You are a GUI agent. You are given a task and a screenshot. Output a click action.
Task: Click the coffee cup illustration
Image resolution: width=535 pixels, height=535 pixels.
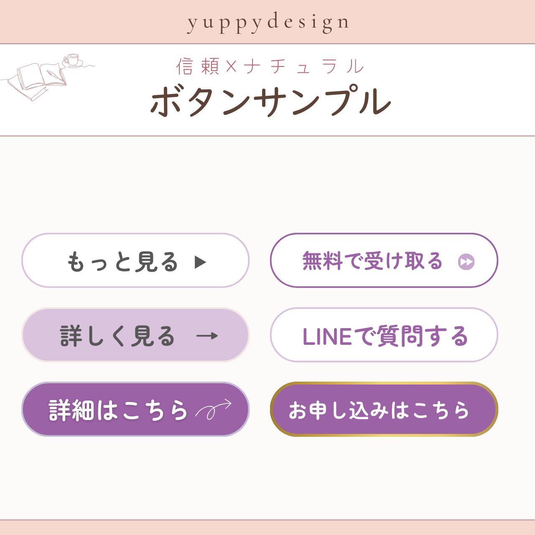pos(73,60)
